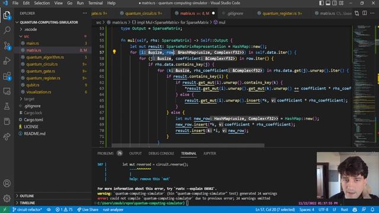Viewport: 379px width, 213px height.
Task: Click the code minimap overview
Action: pyautogui.click(x=364, y=86)
